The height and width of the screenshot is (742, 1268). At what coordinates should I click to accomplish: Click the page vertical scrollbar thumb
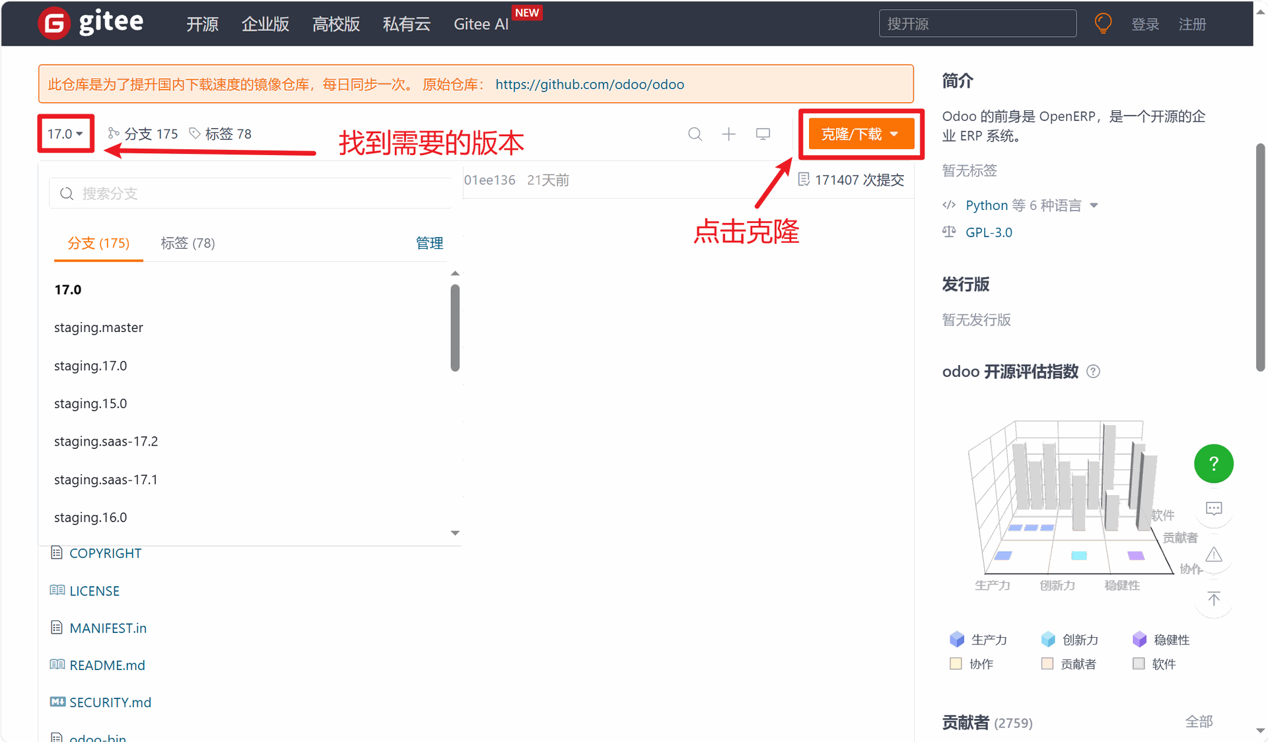(1260, 257)
